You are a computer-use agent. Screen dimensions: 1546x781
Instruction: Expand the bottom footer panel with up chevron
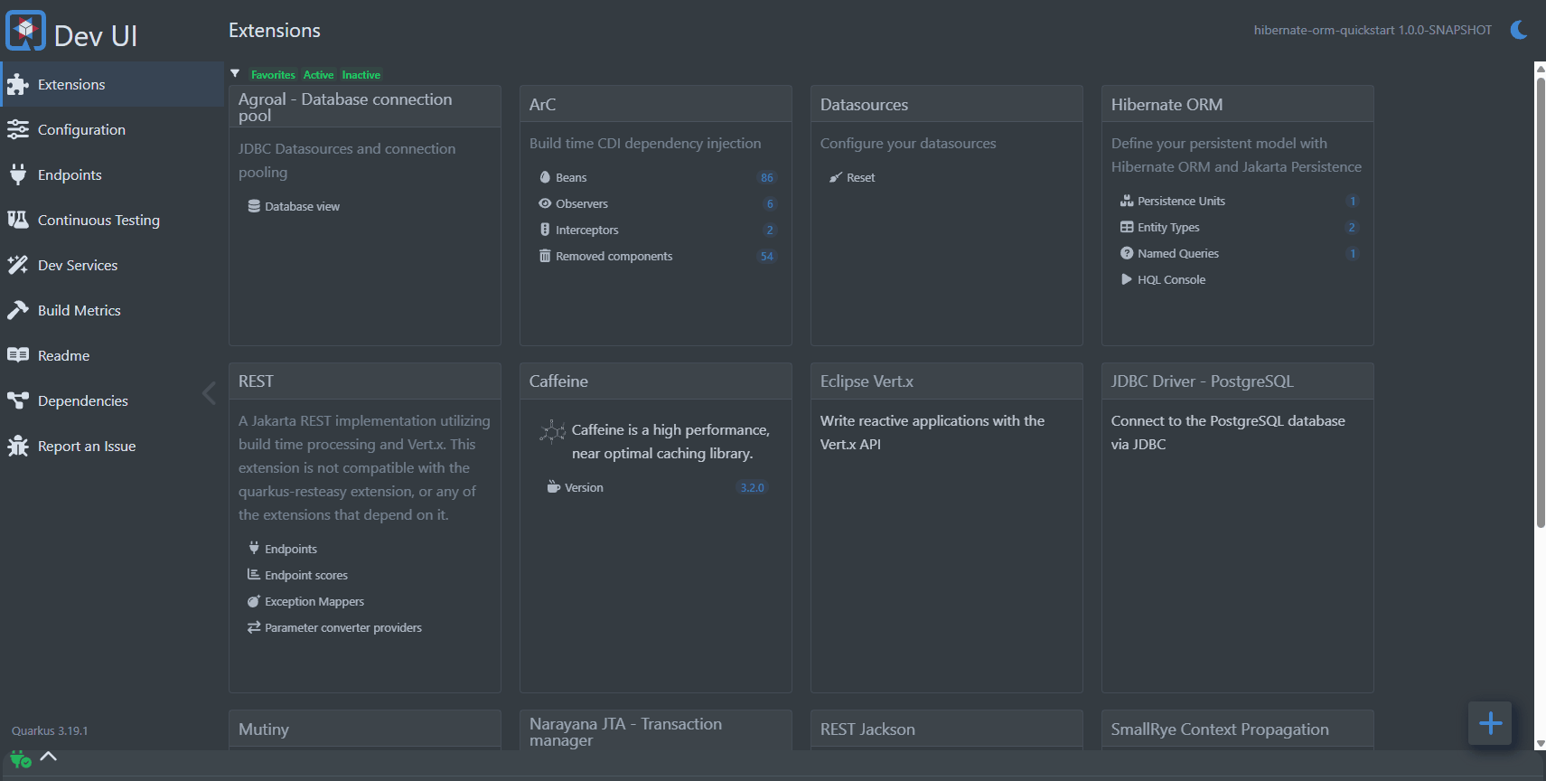(x=49, y=757)
